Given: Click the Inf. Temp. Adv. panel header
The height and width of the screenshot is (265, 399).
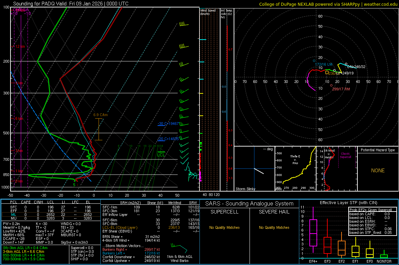Looking at the screenshot, I should 227,14.
